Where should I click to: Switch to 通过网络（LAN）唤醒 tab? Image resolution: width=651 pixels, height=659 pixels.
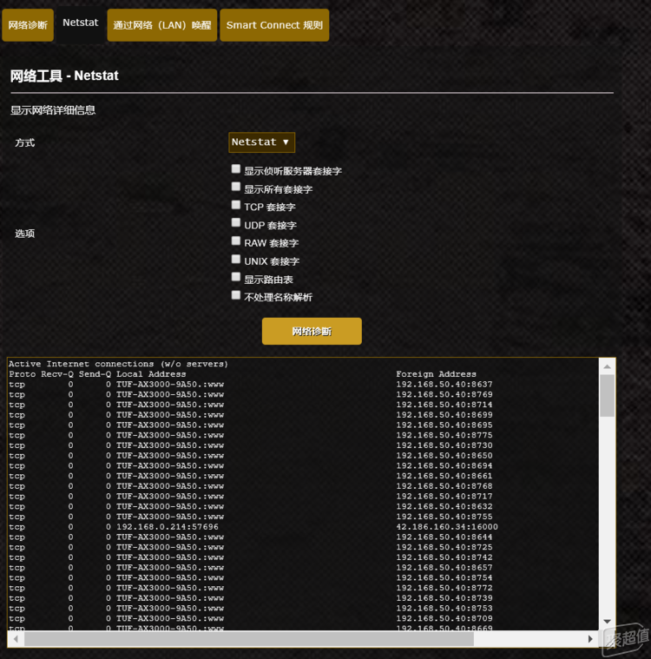(x=162, y=25)
